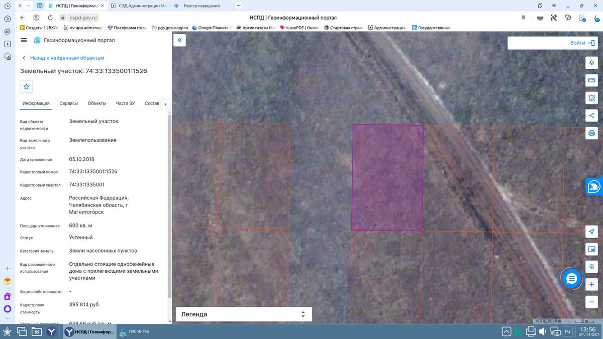This screenshot has width=603, height=339.
Task: Switch to Реестр извещений browser tab
Action: [201, 6]
